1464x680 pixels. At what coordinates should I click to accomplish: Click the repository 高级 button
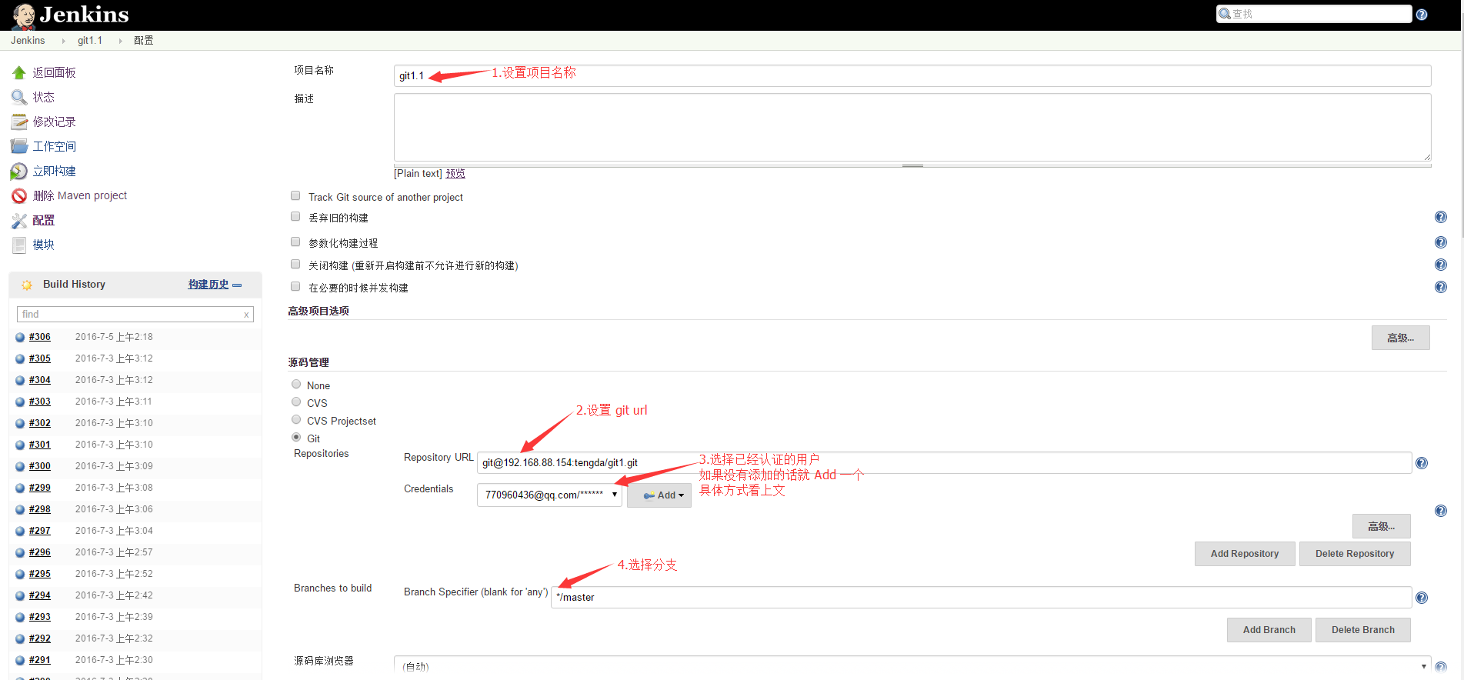click(1381, 526)
